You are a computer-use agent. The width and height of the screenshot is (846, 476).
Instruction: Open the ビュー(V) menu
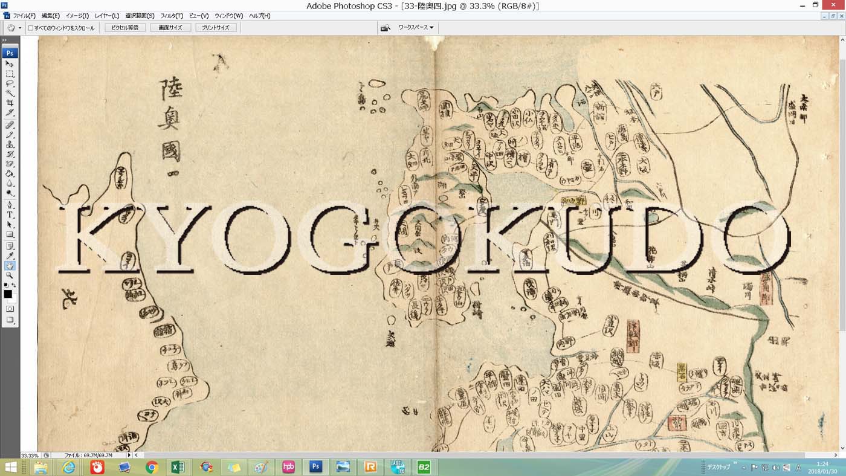tap(199, 16)
